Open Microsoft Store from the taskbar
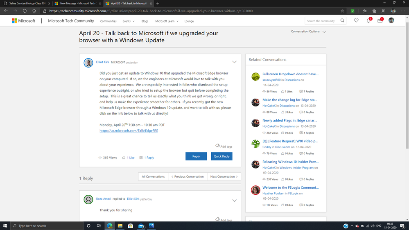 pos(131,226)
